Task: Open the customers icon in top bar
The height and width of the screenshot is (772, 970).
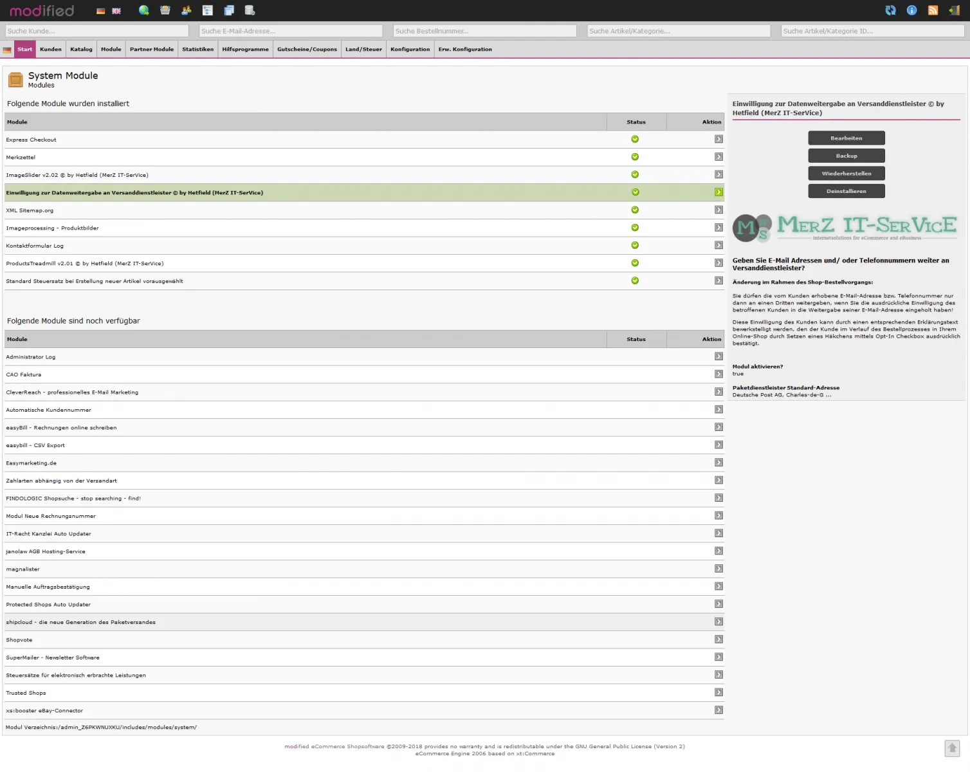Action: [x=187, y=10]
